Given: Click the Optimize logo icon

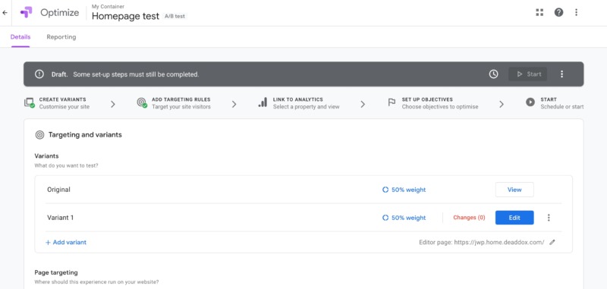Looking at the screenshot, I should (x=27, y=12).
